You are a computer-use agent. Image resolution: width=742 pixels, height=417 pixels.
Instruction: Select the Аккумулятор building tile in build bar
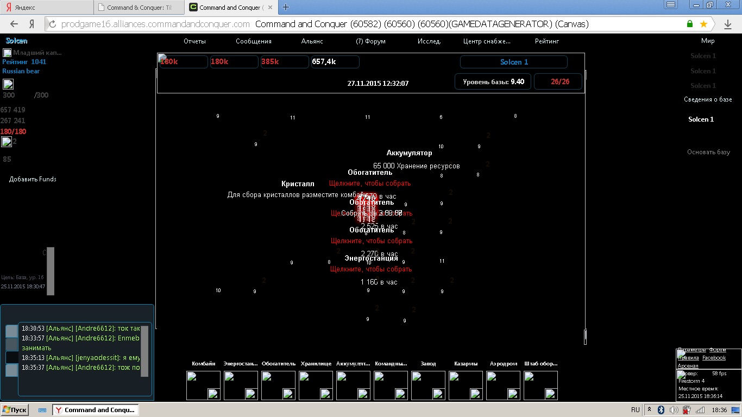353,386
